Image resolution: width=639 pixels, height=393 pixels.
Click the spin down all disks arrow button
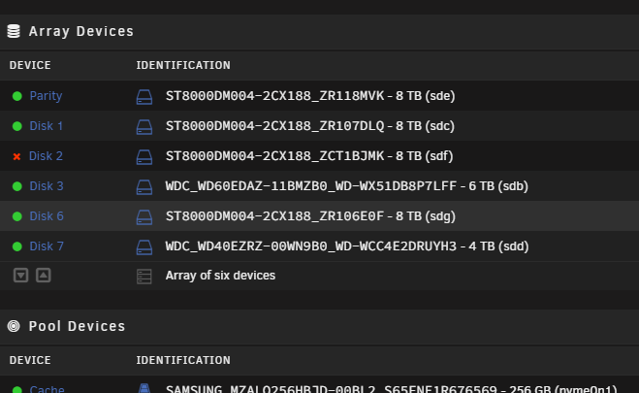point(20,276)
